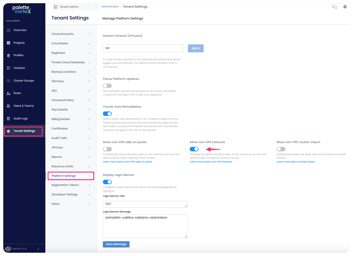This screenshot has width=353, height=256.
Task: Open Learn more about non-FIPS features link
Action: pos(211,162)
